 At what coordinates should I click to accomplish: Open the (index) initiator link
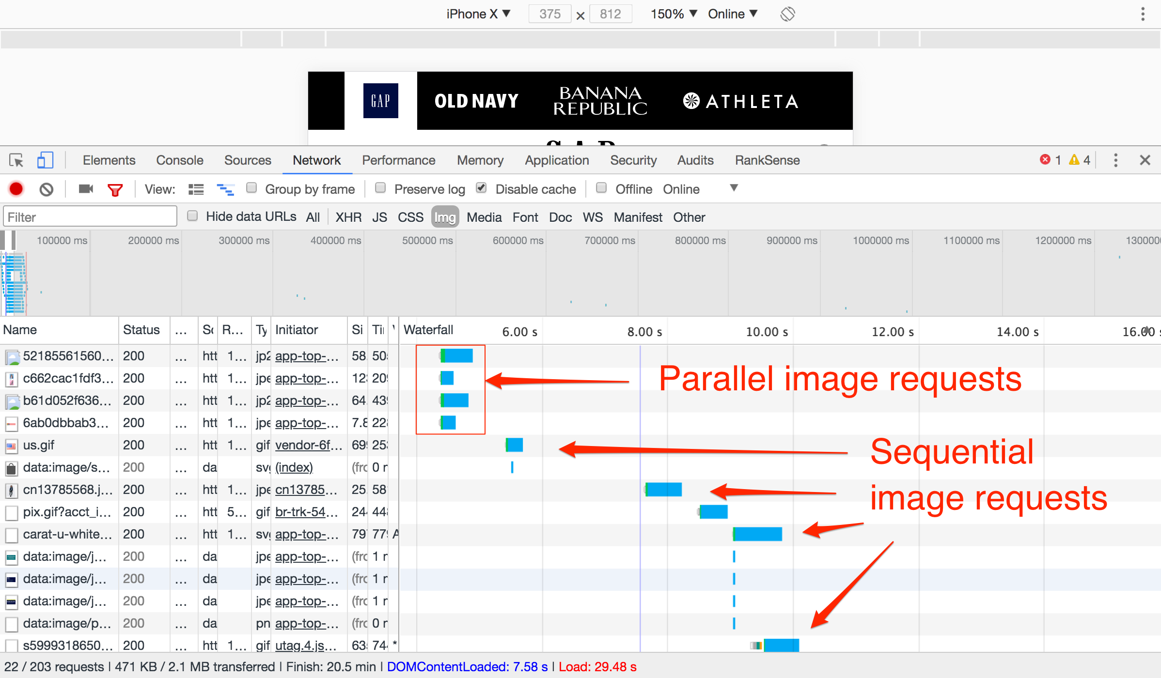pyautogui.click(x=294, y=467)
